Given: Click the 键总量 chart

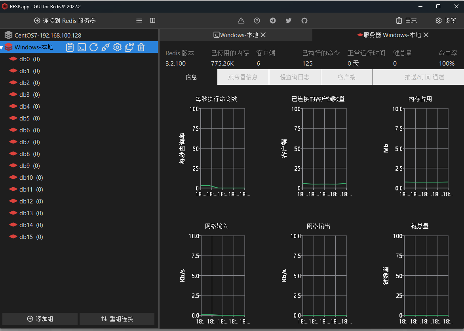Looking at the screenshot, I should coord(426,275).
